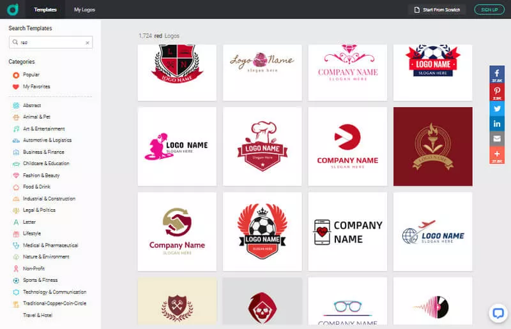The height and width of the screenshot is (329, 511).
Task: Select Legal & Politics category icon
Action: point(16,210)
